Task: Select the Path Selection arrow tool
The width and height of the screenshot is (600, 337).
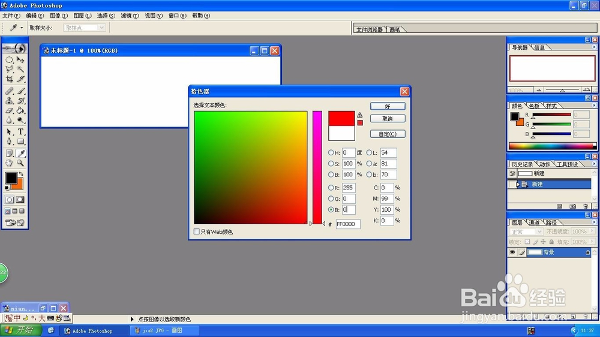Action: (x=9, y=132)
